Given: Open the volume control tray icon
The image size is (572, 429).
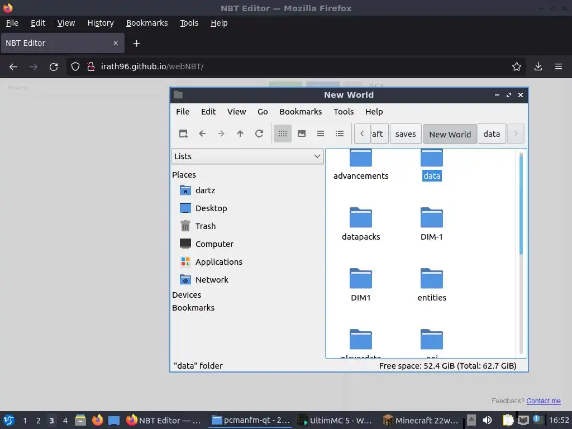Looking at the screenshot, I should (487, 420).
